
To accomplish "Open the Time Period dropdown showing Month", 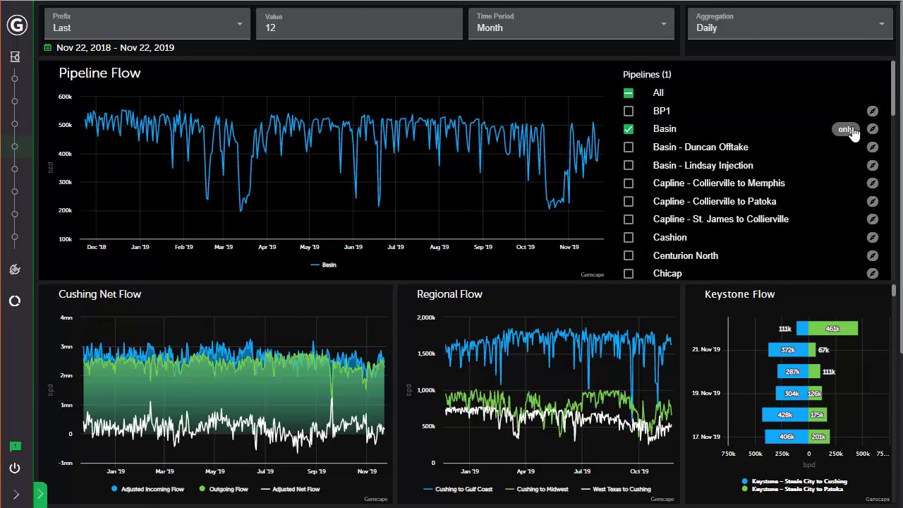I will click(571, 23).
